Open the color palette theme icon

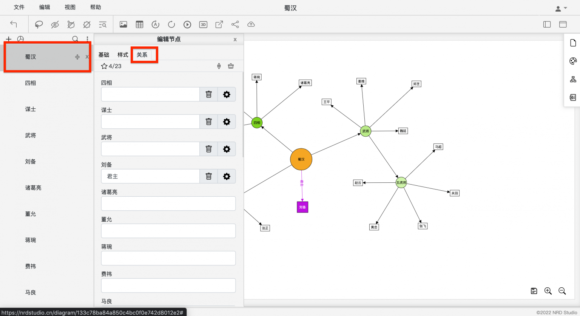[x=573, y=61]
